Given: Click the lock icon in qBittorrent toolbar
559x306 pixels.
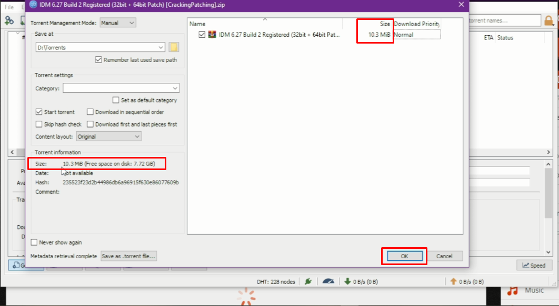Looking at the screenshot, I should tap(548, 20).
